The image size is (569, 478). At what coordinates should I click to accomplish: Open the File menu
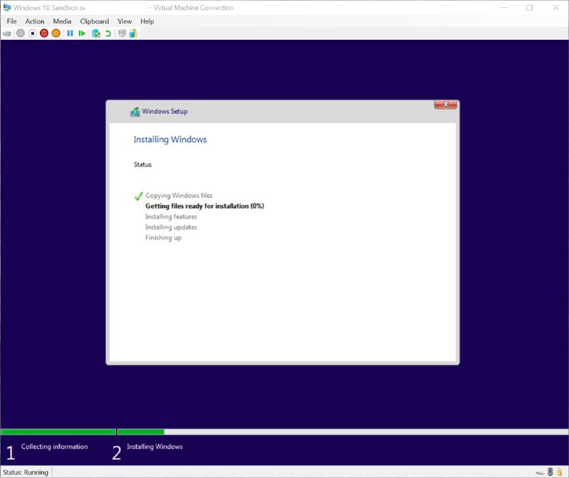click(11, 21)
